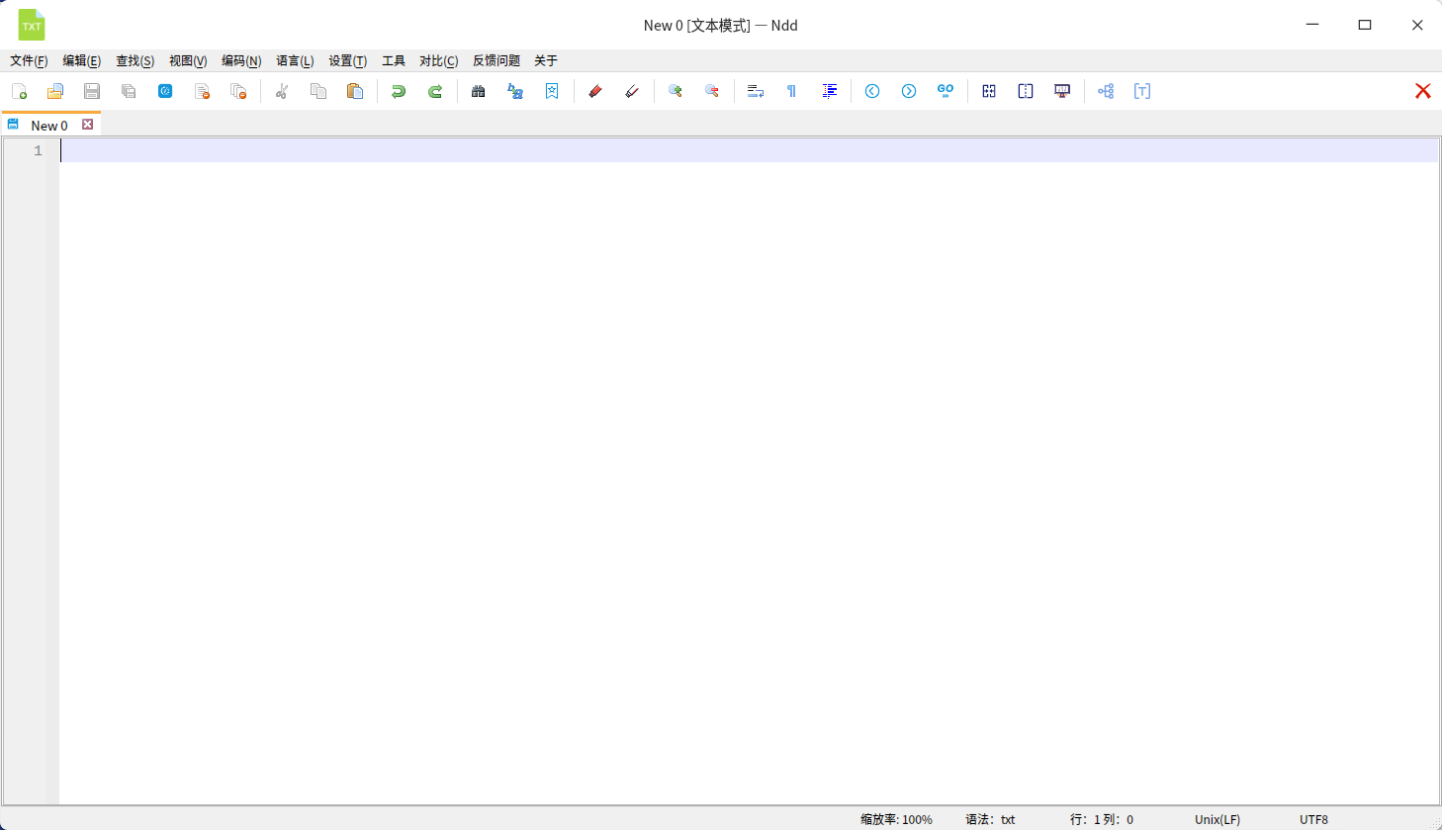This screenshot has width=1442, height=830.
Task: Select the New 0 document tab
Action: [x=48, y=126]
